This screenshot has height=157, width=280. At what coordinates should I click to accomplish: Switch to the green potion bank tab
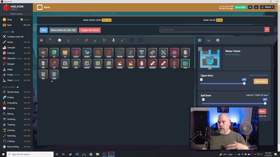(95, 40)
